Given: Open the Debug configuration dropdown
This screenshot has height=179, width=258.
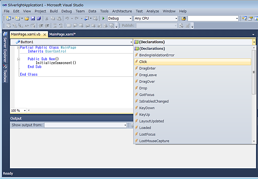Looking at the screenshot, I should click(x=130, y=18).
